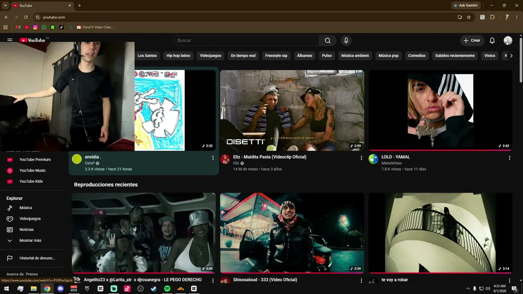Viewport: 523px width, 294px height.
Task: Expand sidebar with Mostrar más
Action: 31,241
